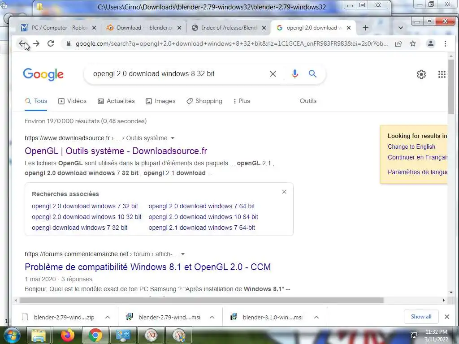Close the downloads shelf
Viewport: 459px width, 344px height.
click(x=447, y=317)
